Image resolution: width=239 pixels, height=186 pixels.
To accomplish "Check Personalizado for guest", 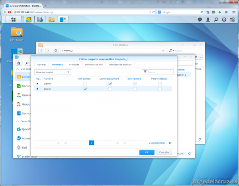I will (x=160, y=89).
